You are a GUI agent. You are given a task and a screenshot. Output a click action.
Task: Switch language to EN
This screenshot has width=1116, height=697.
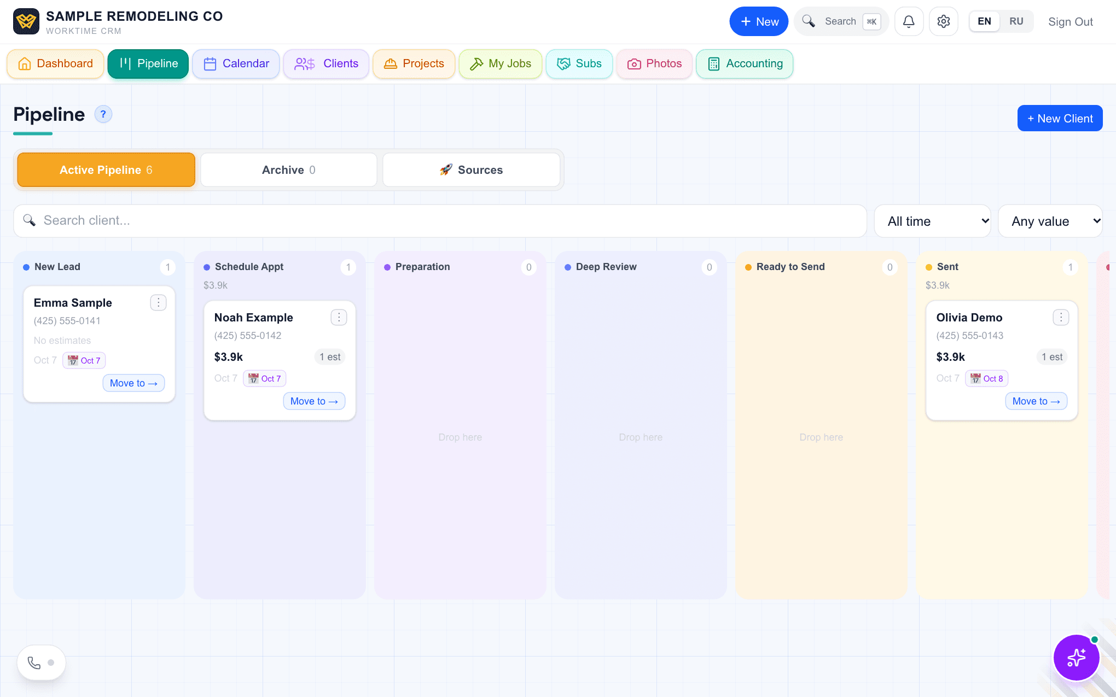[x=984, y=21]
